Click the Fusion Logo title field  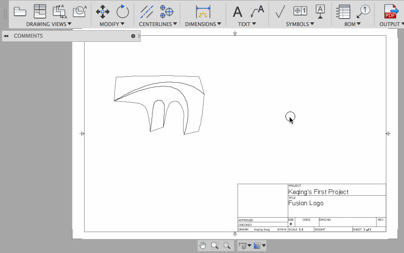pos(306,203)
